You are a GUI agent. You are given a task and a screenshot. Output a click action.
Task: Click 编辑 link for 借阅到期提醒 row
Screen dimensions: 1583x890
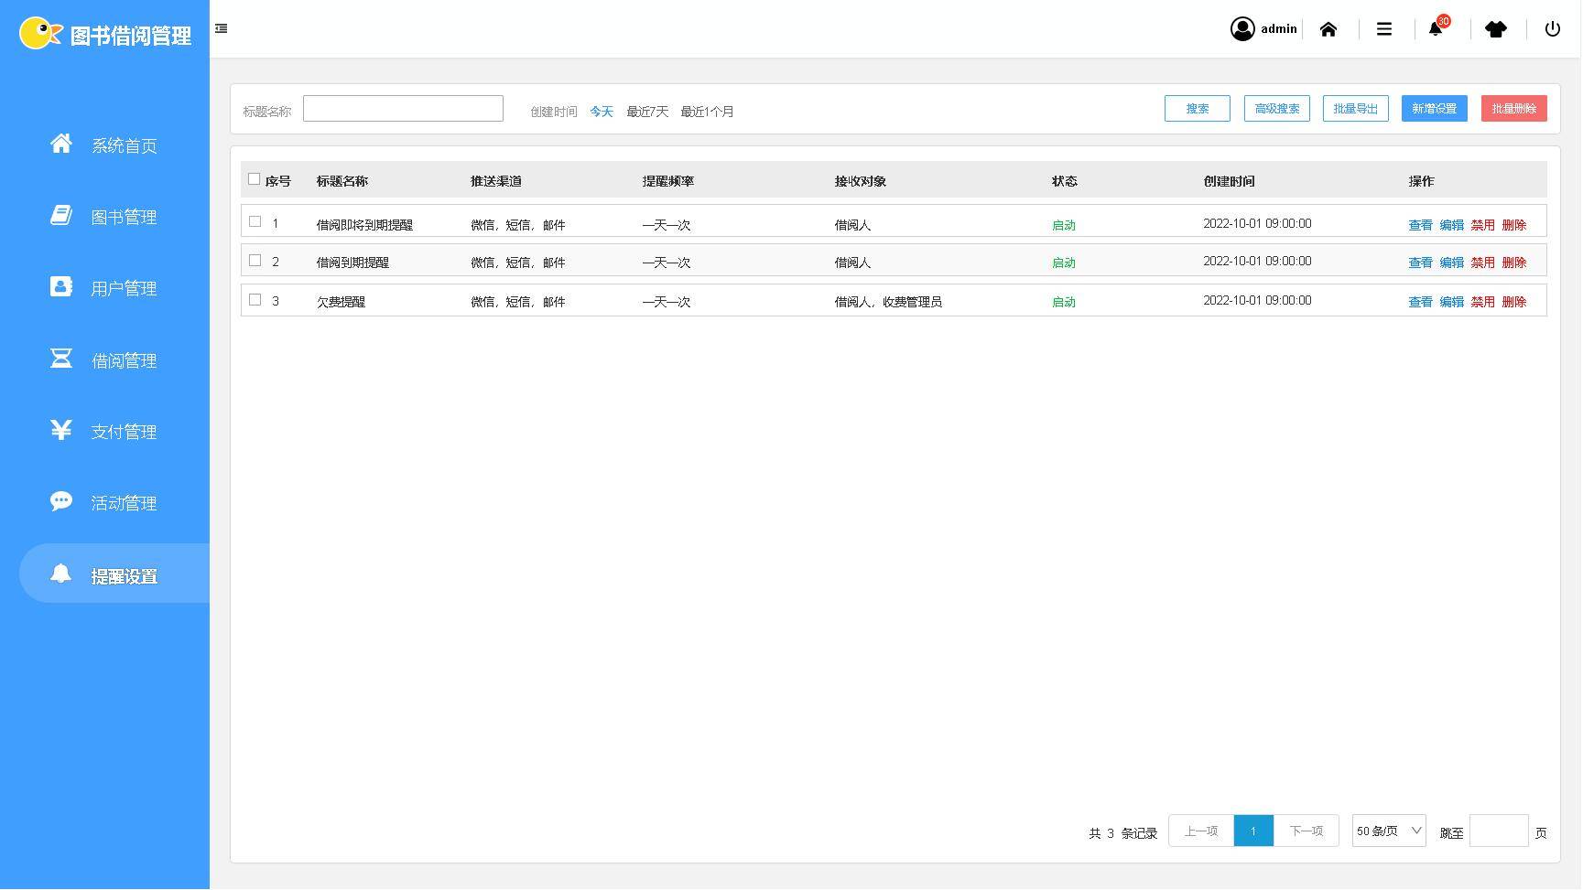pyautogui.click(x=1451, y=263)
